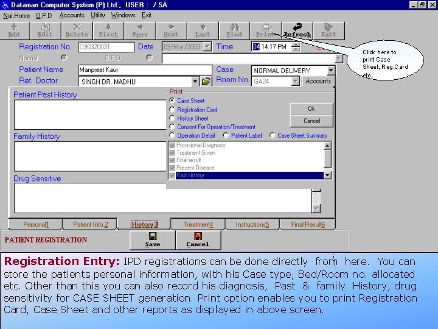Open the Exit menu
Viewport: 438px width, 329px height.
pyautogui.click(x=147, y=15)
